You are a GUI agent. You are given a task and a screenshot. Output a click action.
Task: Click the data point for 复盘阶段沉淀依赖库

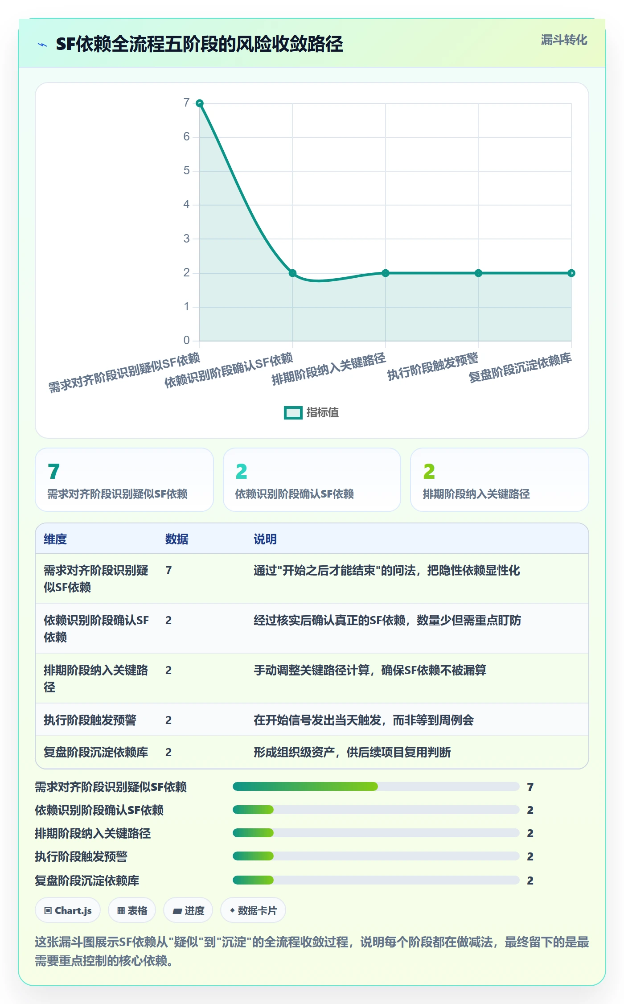pos(571,273)
